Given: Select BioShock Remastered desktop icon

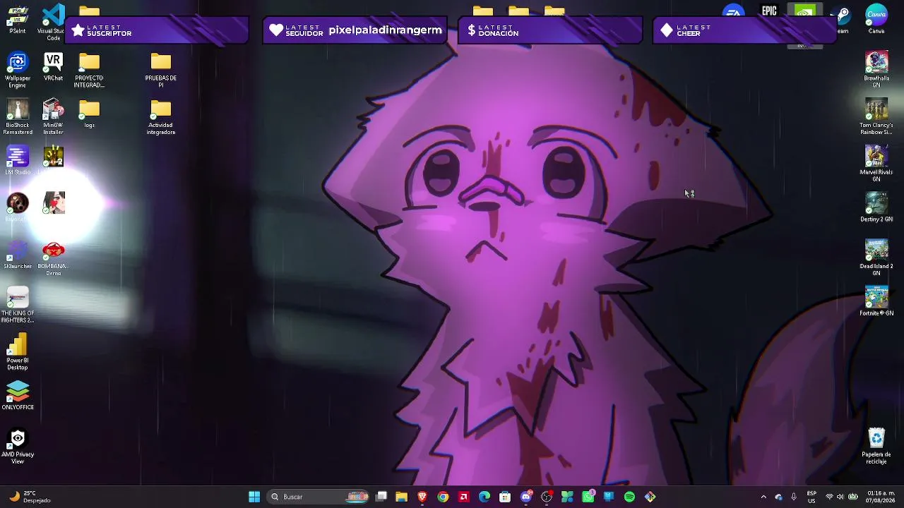Looking at the screenshot, I should pyautogui.click(x=18, y=117).
